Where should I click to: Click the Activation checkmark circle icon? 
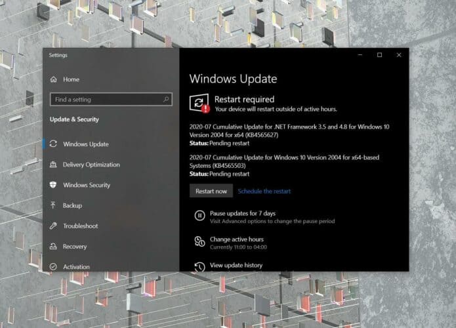click(x=53, y=266)
